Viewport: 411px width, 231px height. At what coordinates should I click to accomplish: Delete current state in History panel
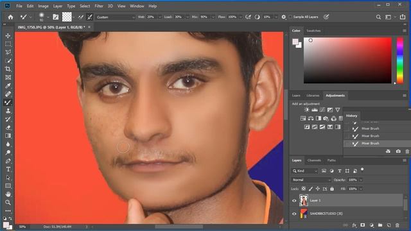[407, 151]
